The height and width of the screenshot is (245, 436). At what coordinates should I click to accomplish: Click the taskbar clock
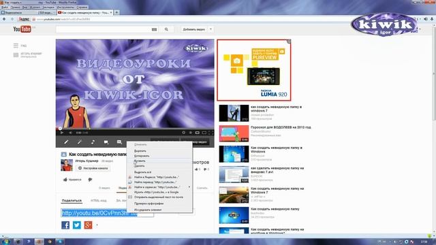pyautogui.click(x=424, y=242)
